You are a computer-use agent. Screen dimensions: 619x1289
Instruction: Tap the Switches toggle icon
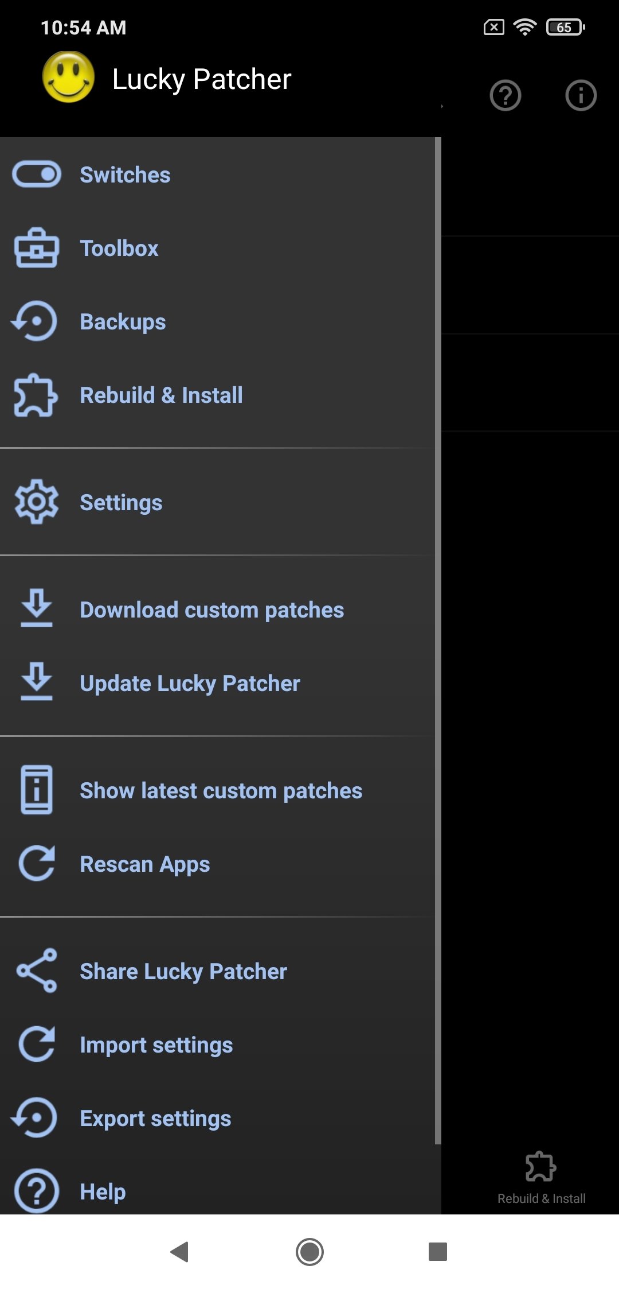point(37,174)
